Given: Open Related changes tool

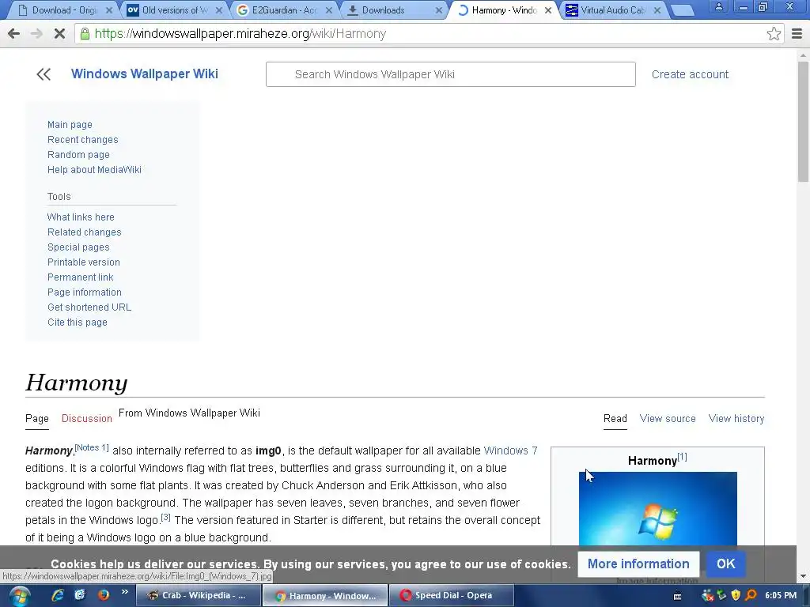Looking at the screenshot, I should [84, 232].
